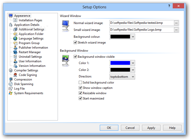Select Uninstall Settings tree label
The width and height of the screenshot is (191, 140).
click(30, 57)
